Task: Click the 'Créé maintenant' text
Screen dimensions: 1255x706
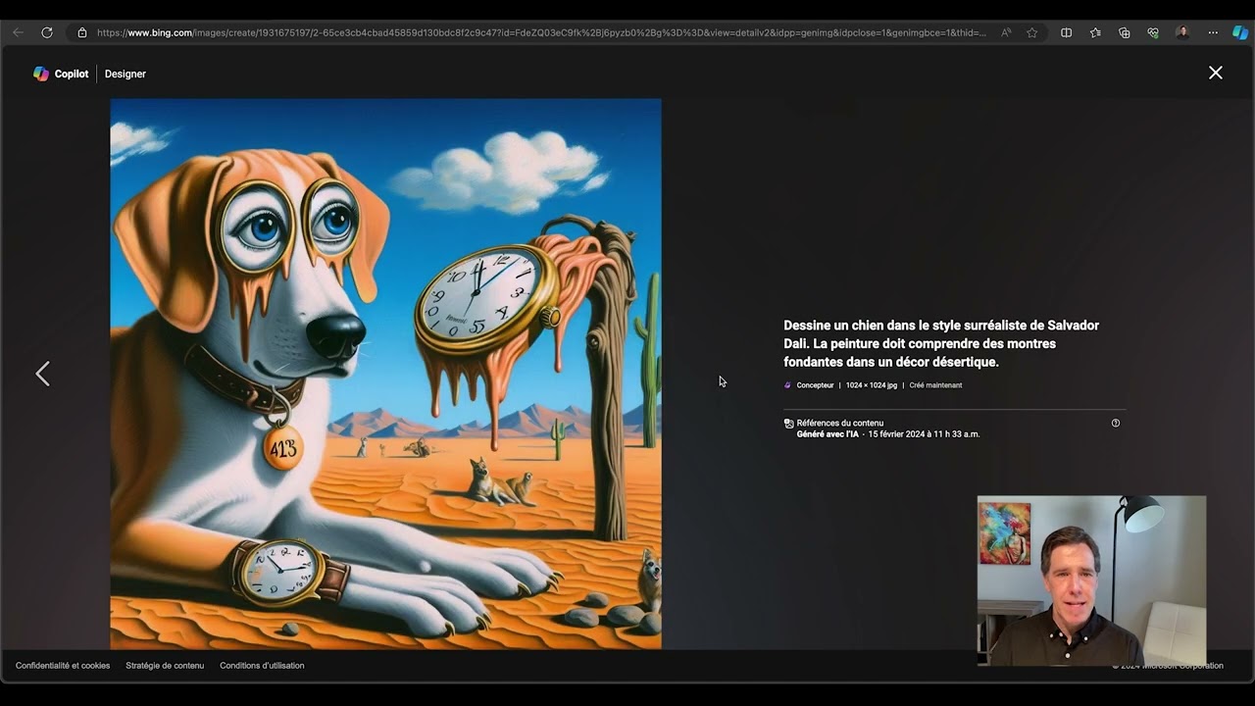Action: pos(935,385)
